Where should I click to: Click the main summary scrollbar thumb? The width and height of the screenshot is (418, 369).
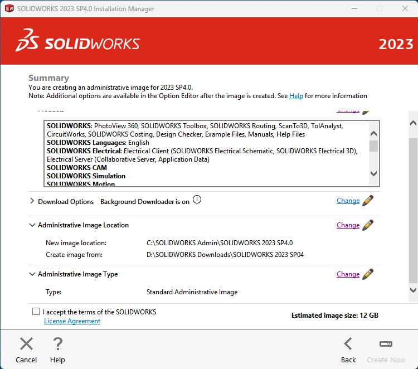pos(413,211)
